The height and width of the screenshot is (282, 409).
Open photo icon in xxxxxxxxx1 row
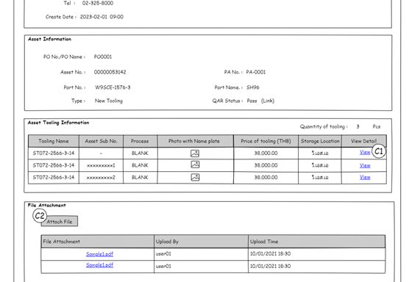coord(195,164)
